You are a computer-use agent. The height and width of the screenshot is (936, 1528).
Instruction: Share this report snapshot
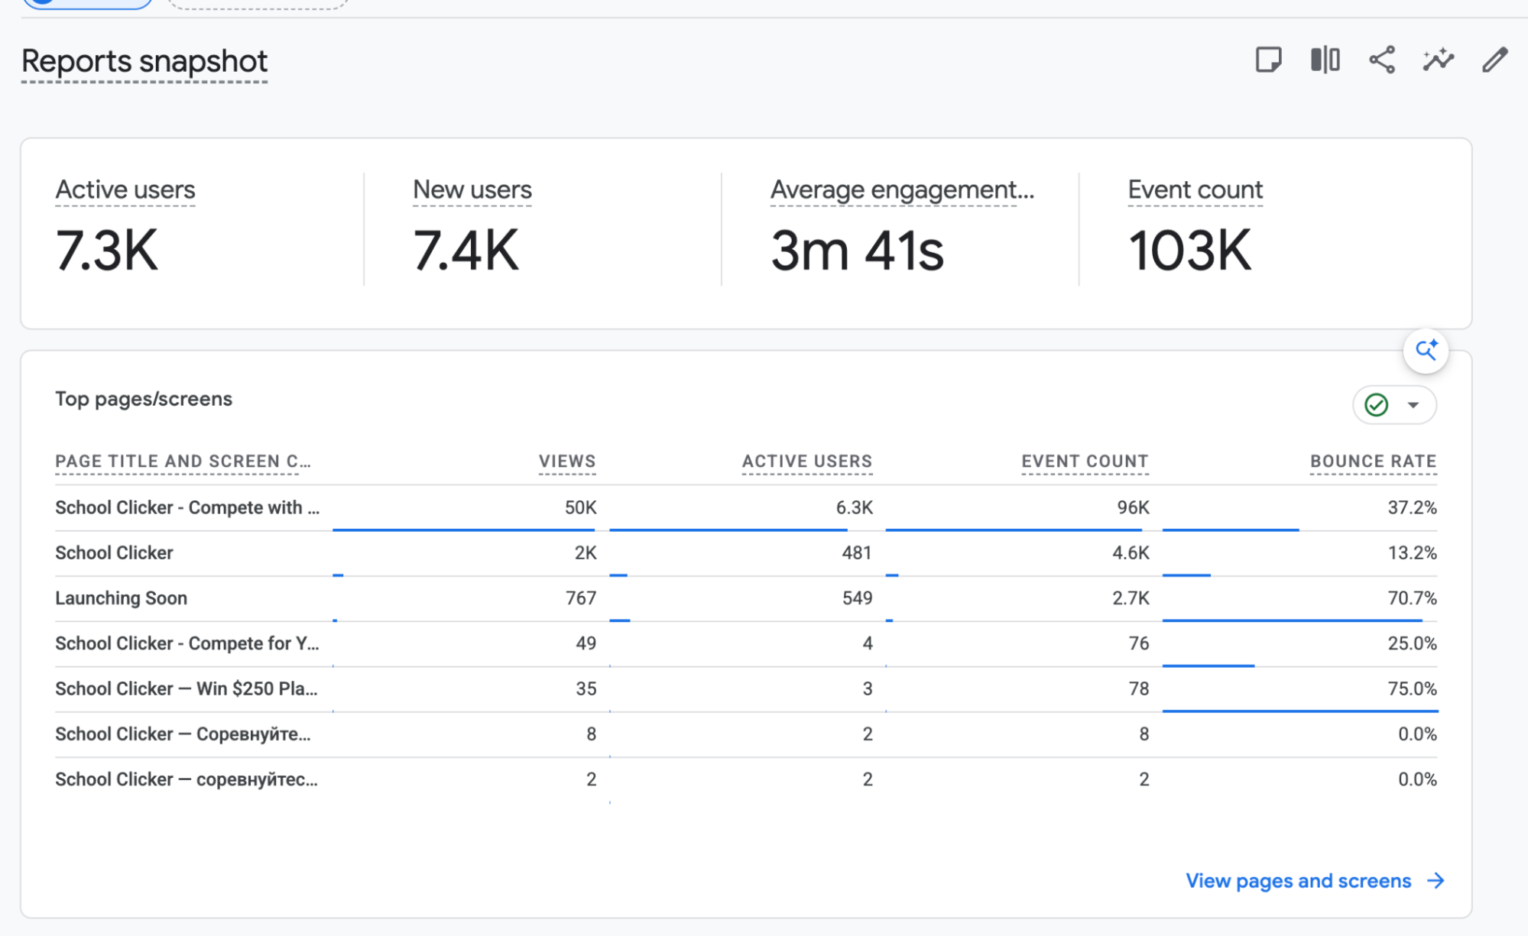coord(1382,60)
